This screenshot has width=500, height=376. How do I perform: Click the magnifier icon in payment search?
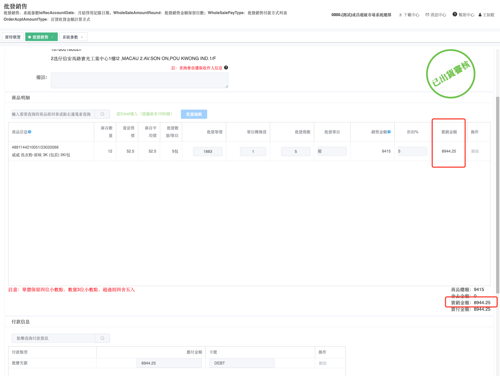coord(102,338)
